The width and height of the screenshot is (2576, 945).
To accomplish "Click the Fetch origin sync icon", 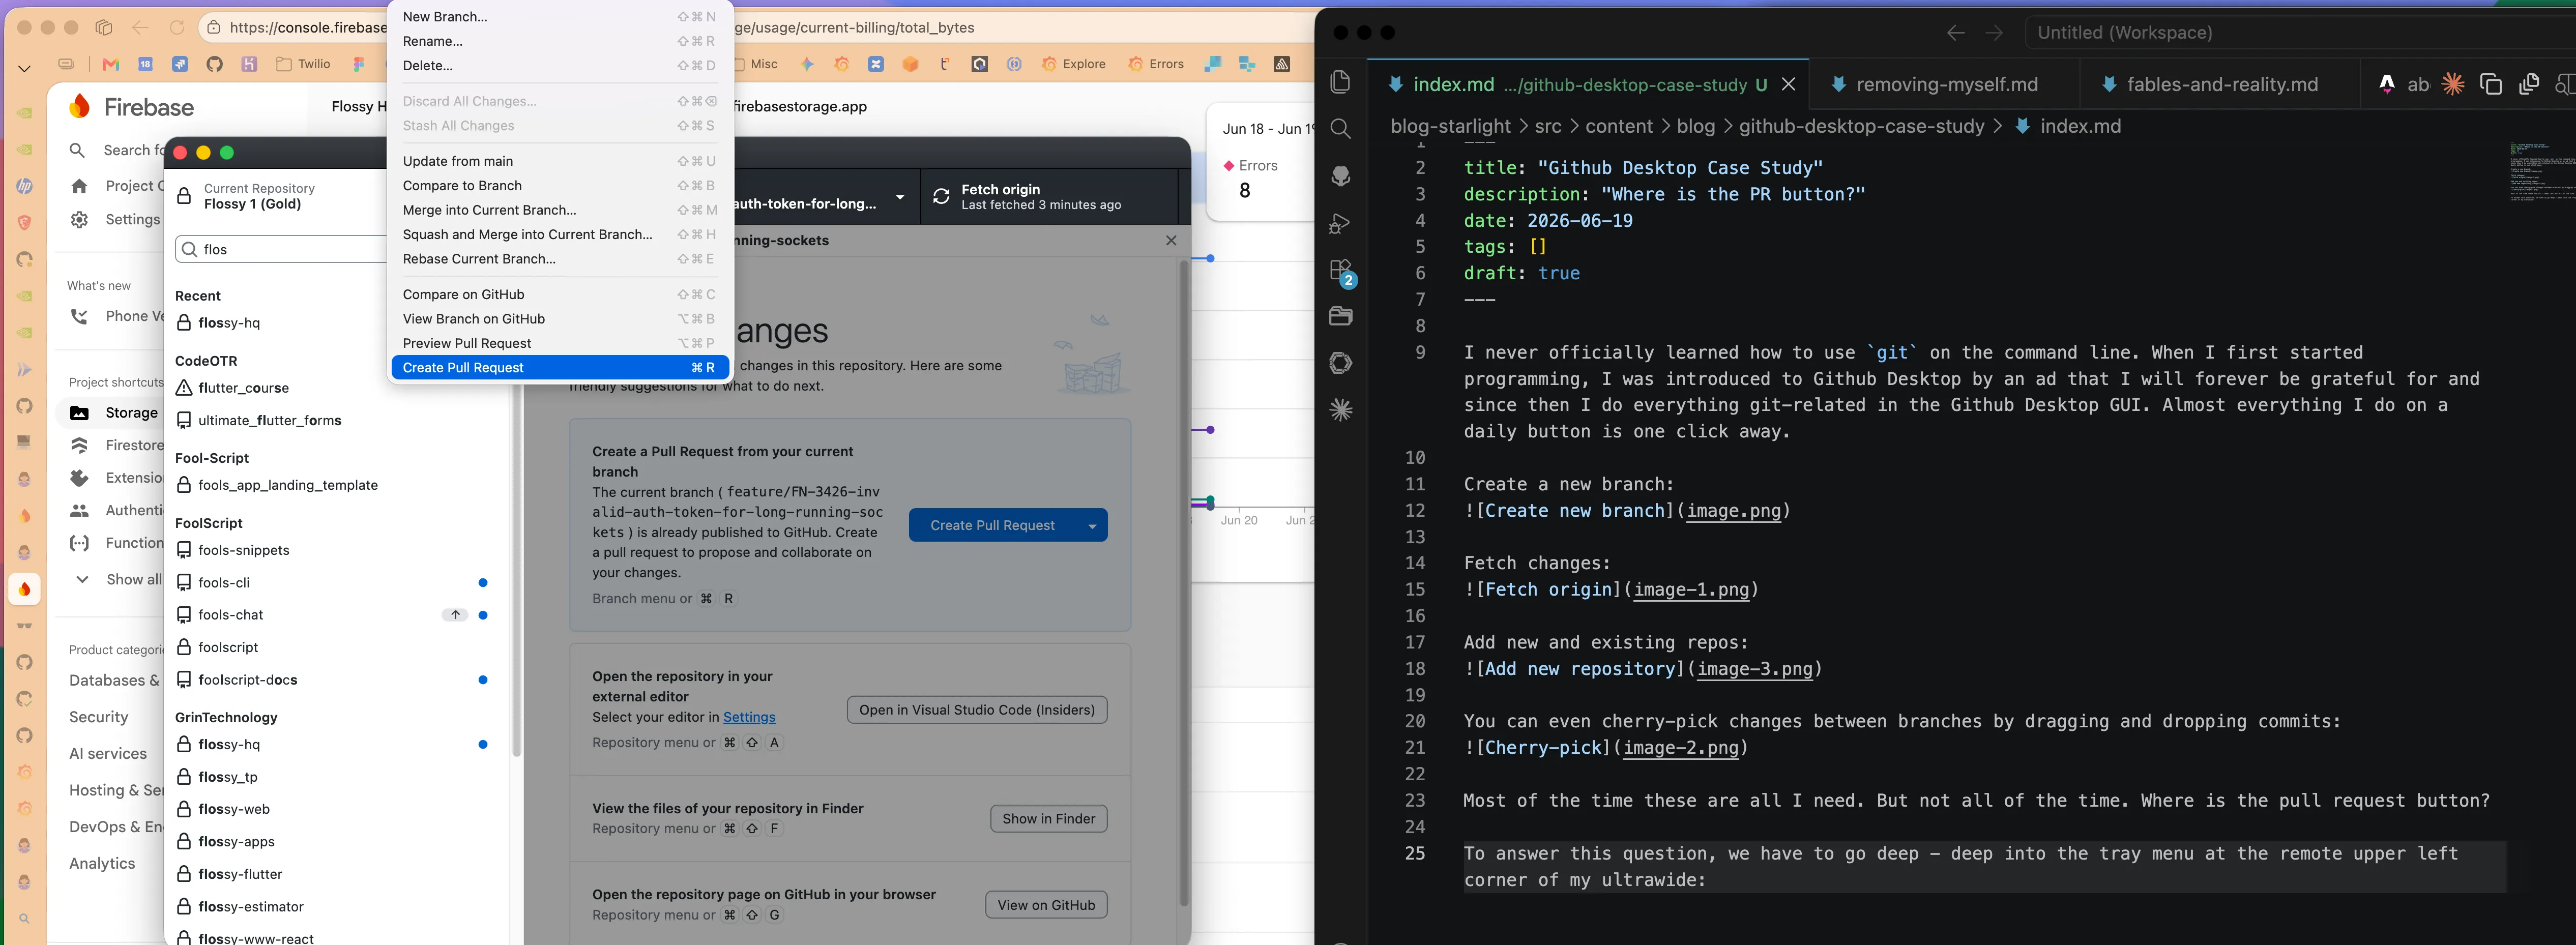I will point(941,196).
